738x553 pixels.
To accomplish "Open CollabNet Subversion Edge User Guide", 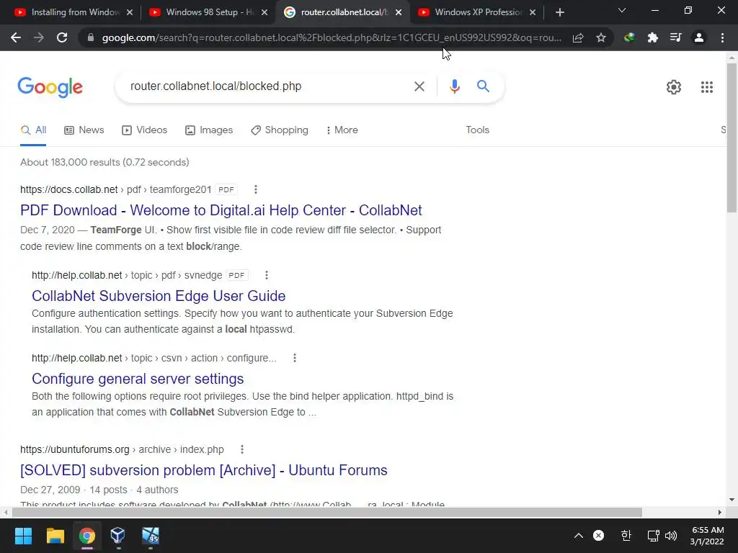I will (x=159, y=296).
